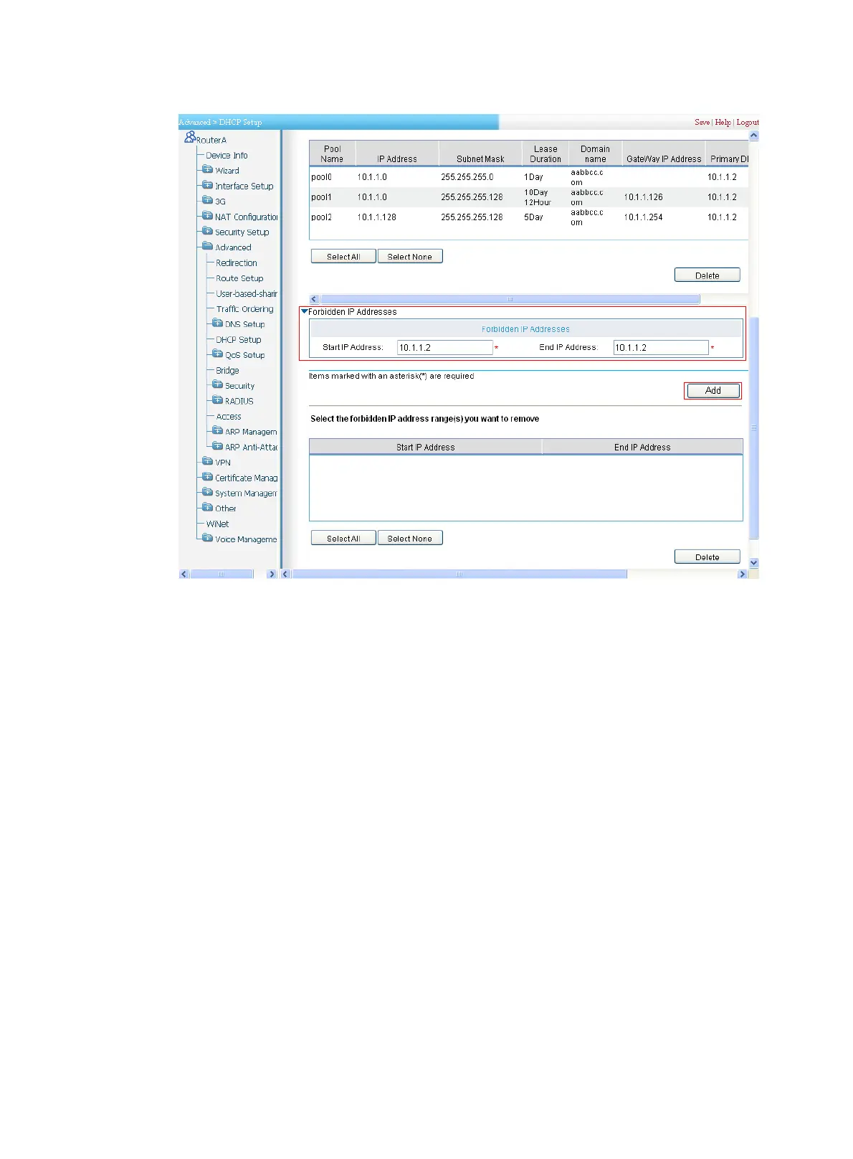Viewport: 853px width, 1159px height.
Task: Click the Advanced folder icon
Action: point(208,246)
